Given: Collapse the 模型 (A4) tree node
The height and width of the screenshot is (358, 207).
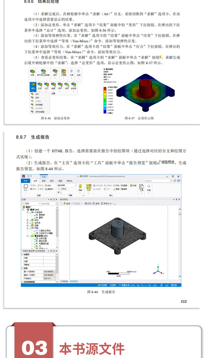Looking at the screenshot, I should pyautogui.click(x=23, y=210).
